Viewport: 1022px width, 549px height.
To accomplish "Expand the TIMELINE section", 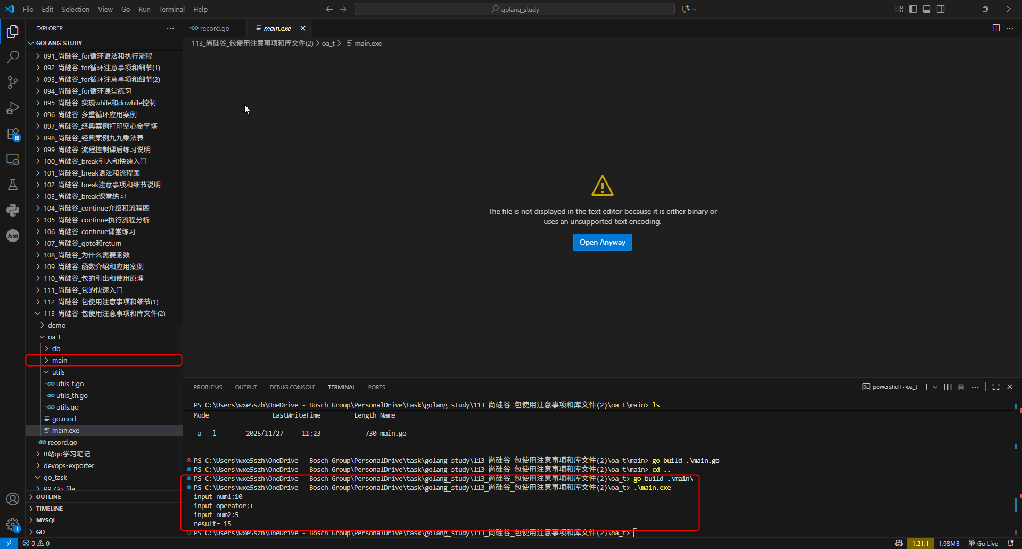I will (x=104, y=509).
